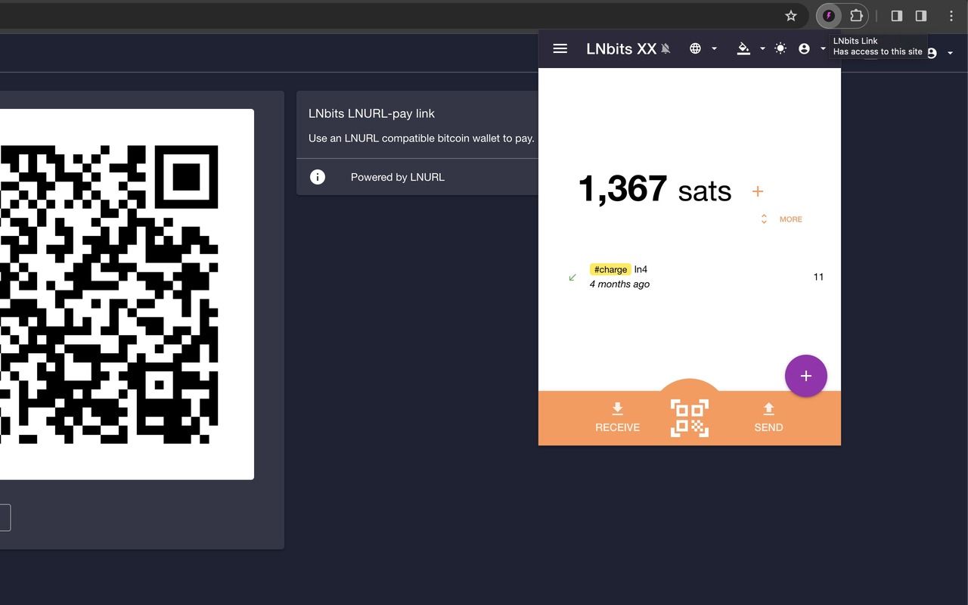Click the LNbits Link extension icon

(x=829, y=16)
